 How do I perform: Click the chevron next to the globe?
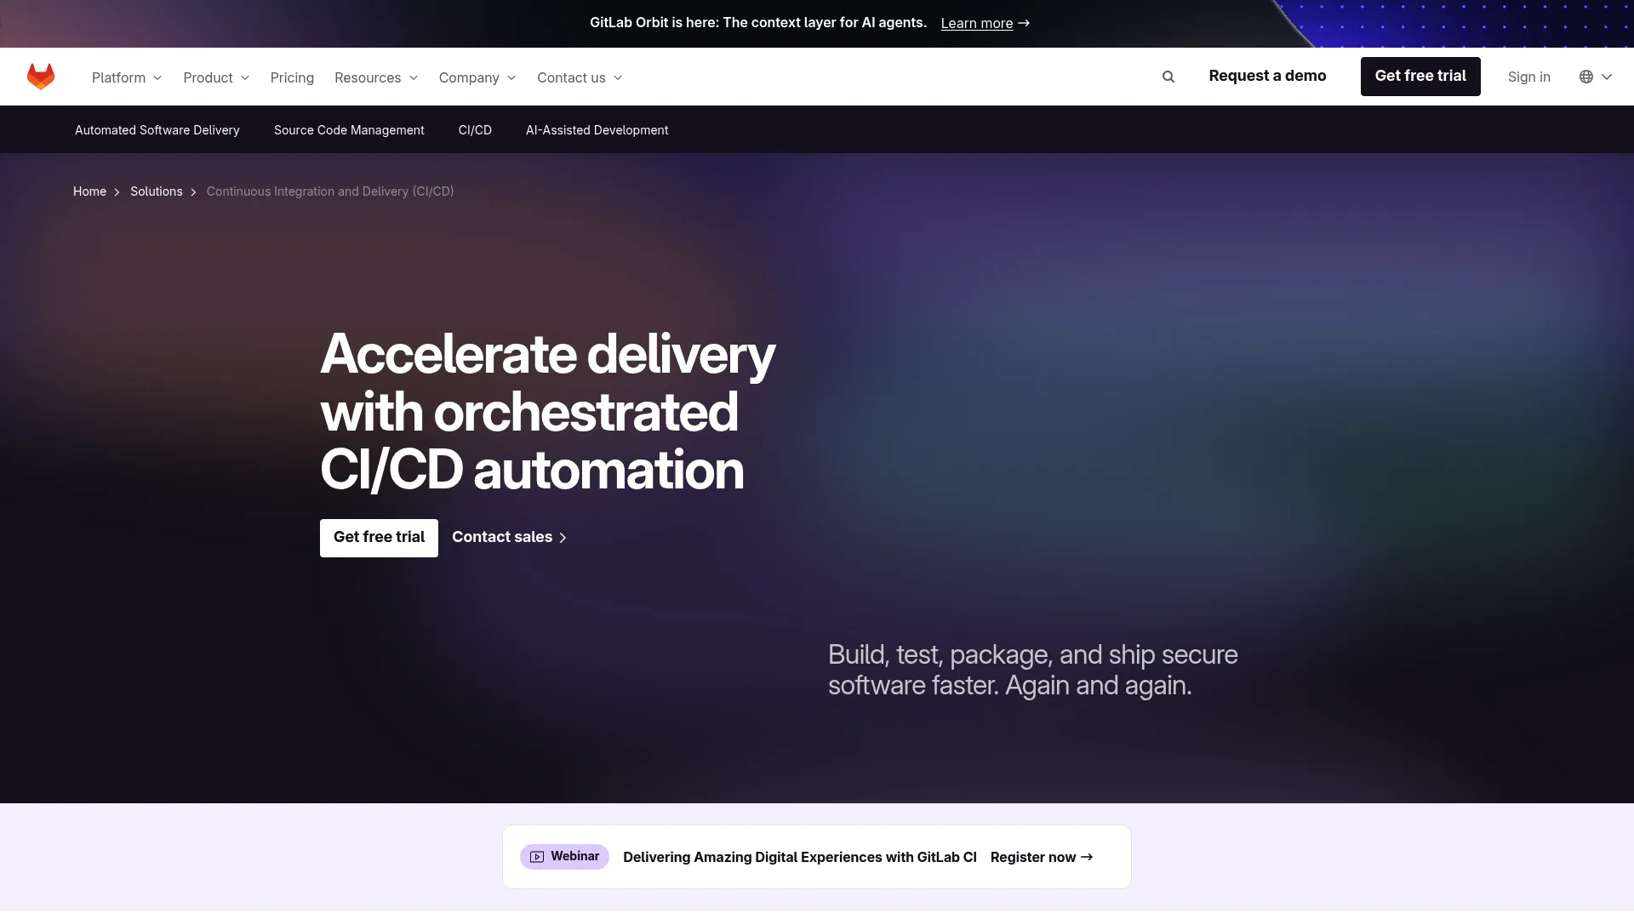click(x=1607, y=77)
